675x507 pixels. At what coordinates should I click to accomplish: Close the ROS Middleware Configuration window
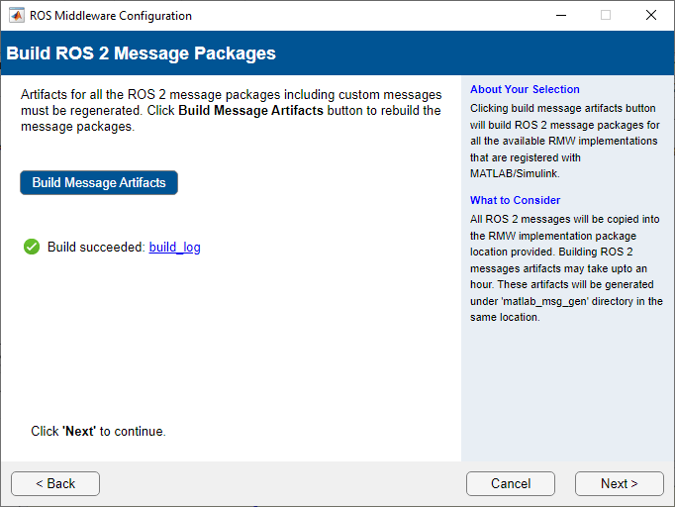click(650, 16)
